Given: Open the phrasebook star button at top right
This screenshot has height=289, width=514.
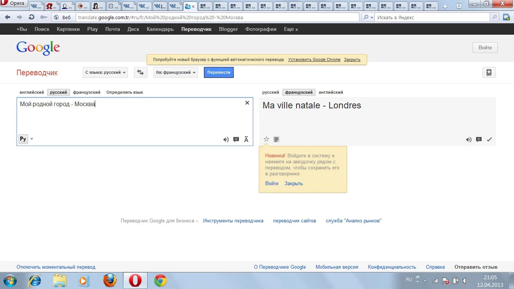Looking at the screenshot, I should click(x=489, y=73).
